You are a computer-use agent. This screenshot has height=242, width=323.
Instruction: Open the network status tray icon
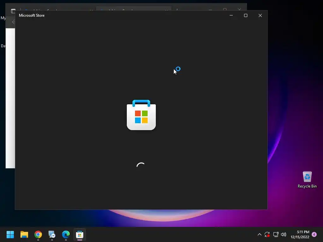(276, 234)
